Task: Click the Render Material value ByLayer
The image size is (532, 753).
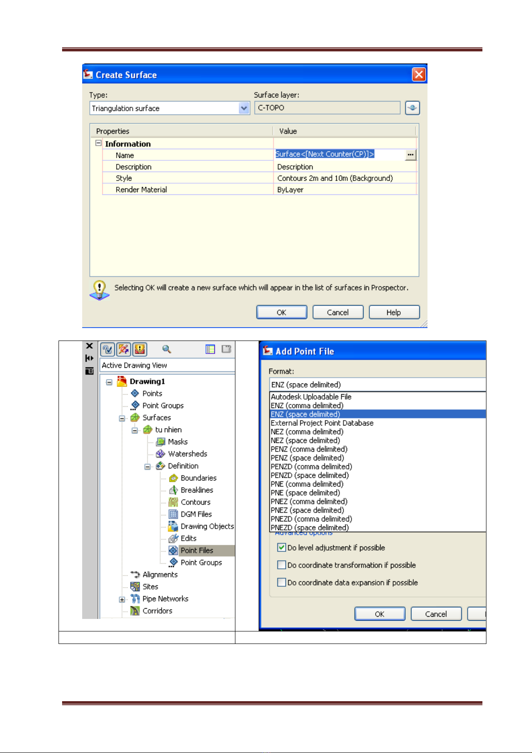Action: 345,189
